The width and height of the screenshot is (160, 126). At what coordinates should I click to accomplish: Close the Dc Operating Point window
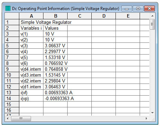click(149, 9)
